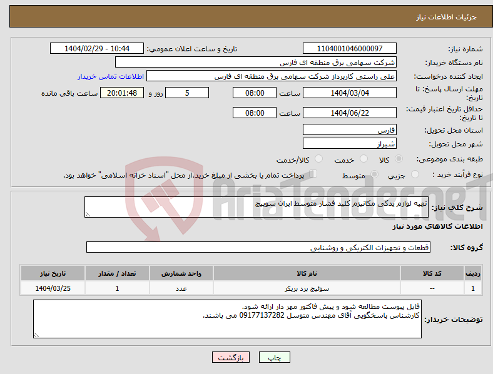Click the شرح کلی نیاز label
Image resolution: width=493 pixels, height=374 pixels.
[x=457, y=208]
